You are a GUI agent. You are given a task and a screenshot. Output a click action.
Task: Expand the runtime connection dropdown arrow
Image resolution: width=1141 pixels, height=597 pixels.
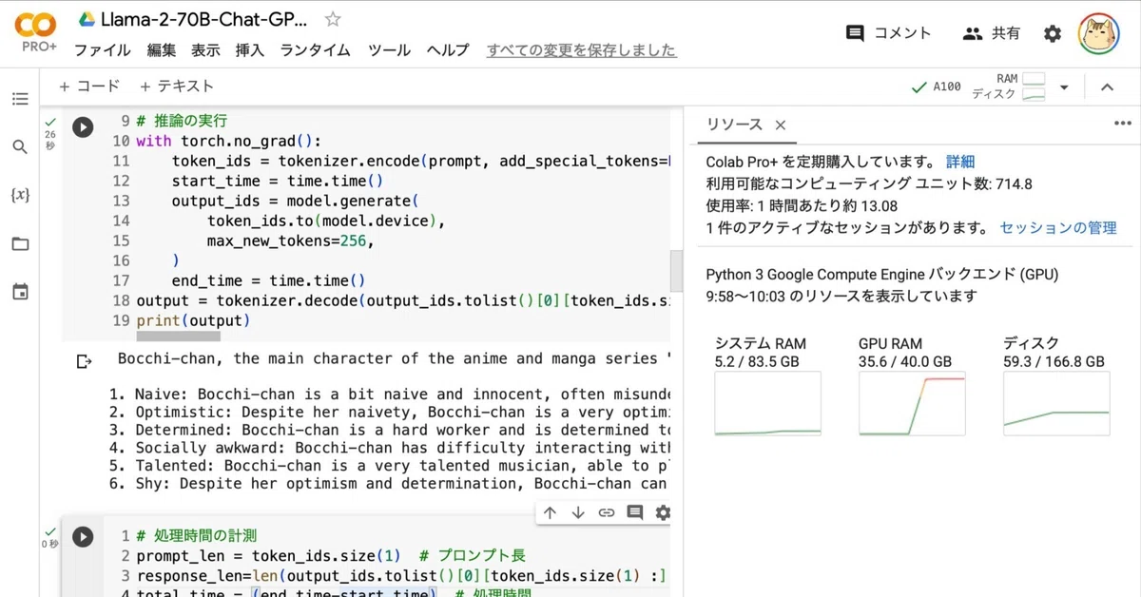(1064, 87)
